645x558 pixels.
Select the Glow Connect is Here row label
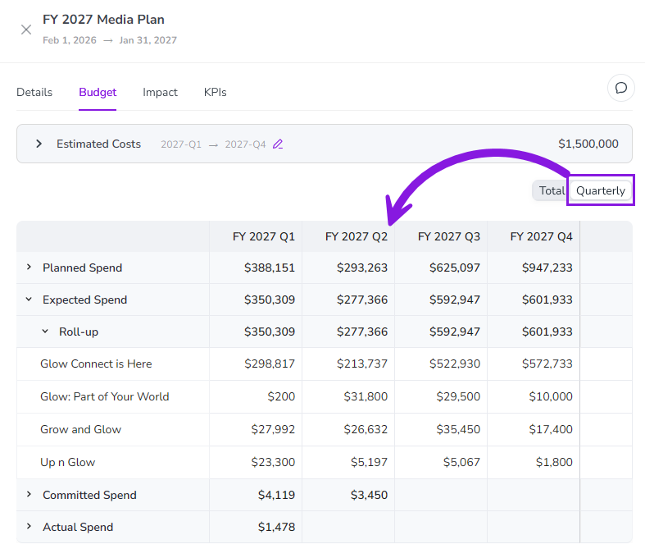click(96, 364)
